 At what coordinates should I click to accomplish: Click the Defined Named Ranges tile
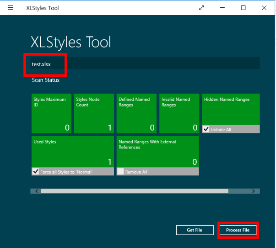[x=136, y=113]
